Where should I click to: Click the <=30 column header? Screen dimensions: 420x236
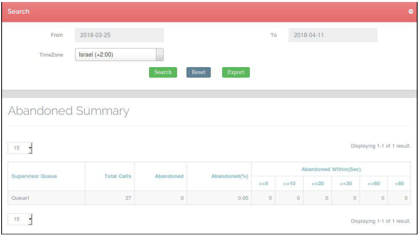click(x=346, y=184)
